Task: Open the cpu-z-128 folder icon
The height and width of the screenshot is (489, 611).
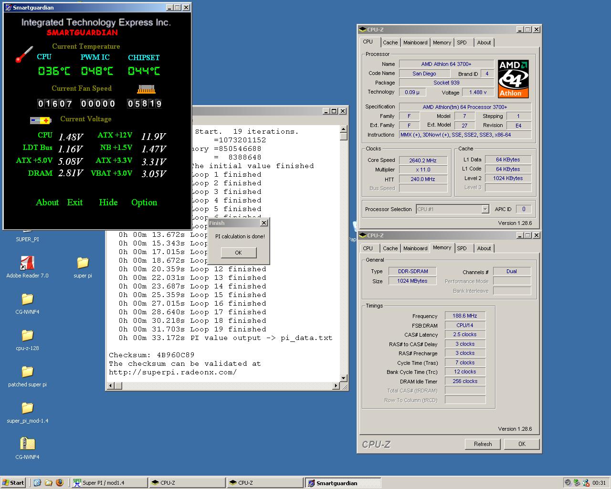Action: tap(27, 336)
